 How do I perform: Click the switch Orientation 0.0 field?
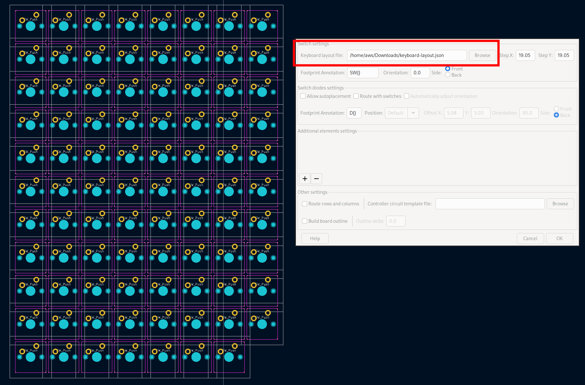pos(420,73)
